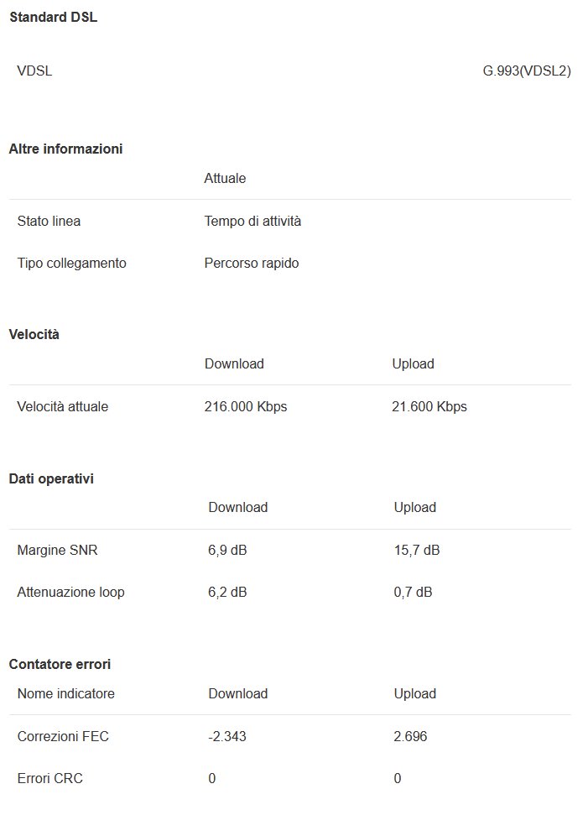Click the Dati operativi heading
This screenshot has width=588, height=836.
click(x=51, y=478)
